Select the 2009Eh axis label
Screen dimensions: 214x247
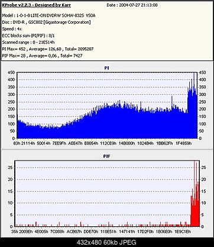click(x=26, y=232)
